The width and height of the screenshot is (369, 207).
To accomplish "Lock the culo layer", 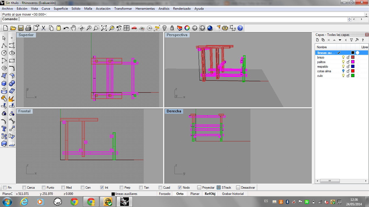I will 348,76.
